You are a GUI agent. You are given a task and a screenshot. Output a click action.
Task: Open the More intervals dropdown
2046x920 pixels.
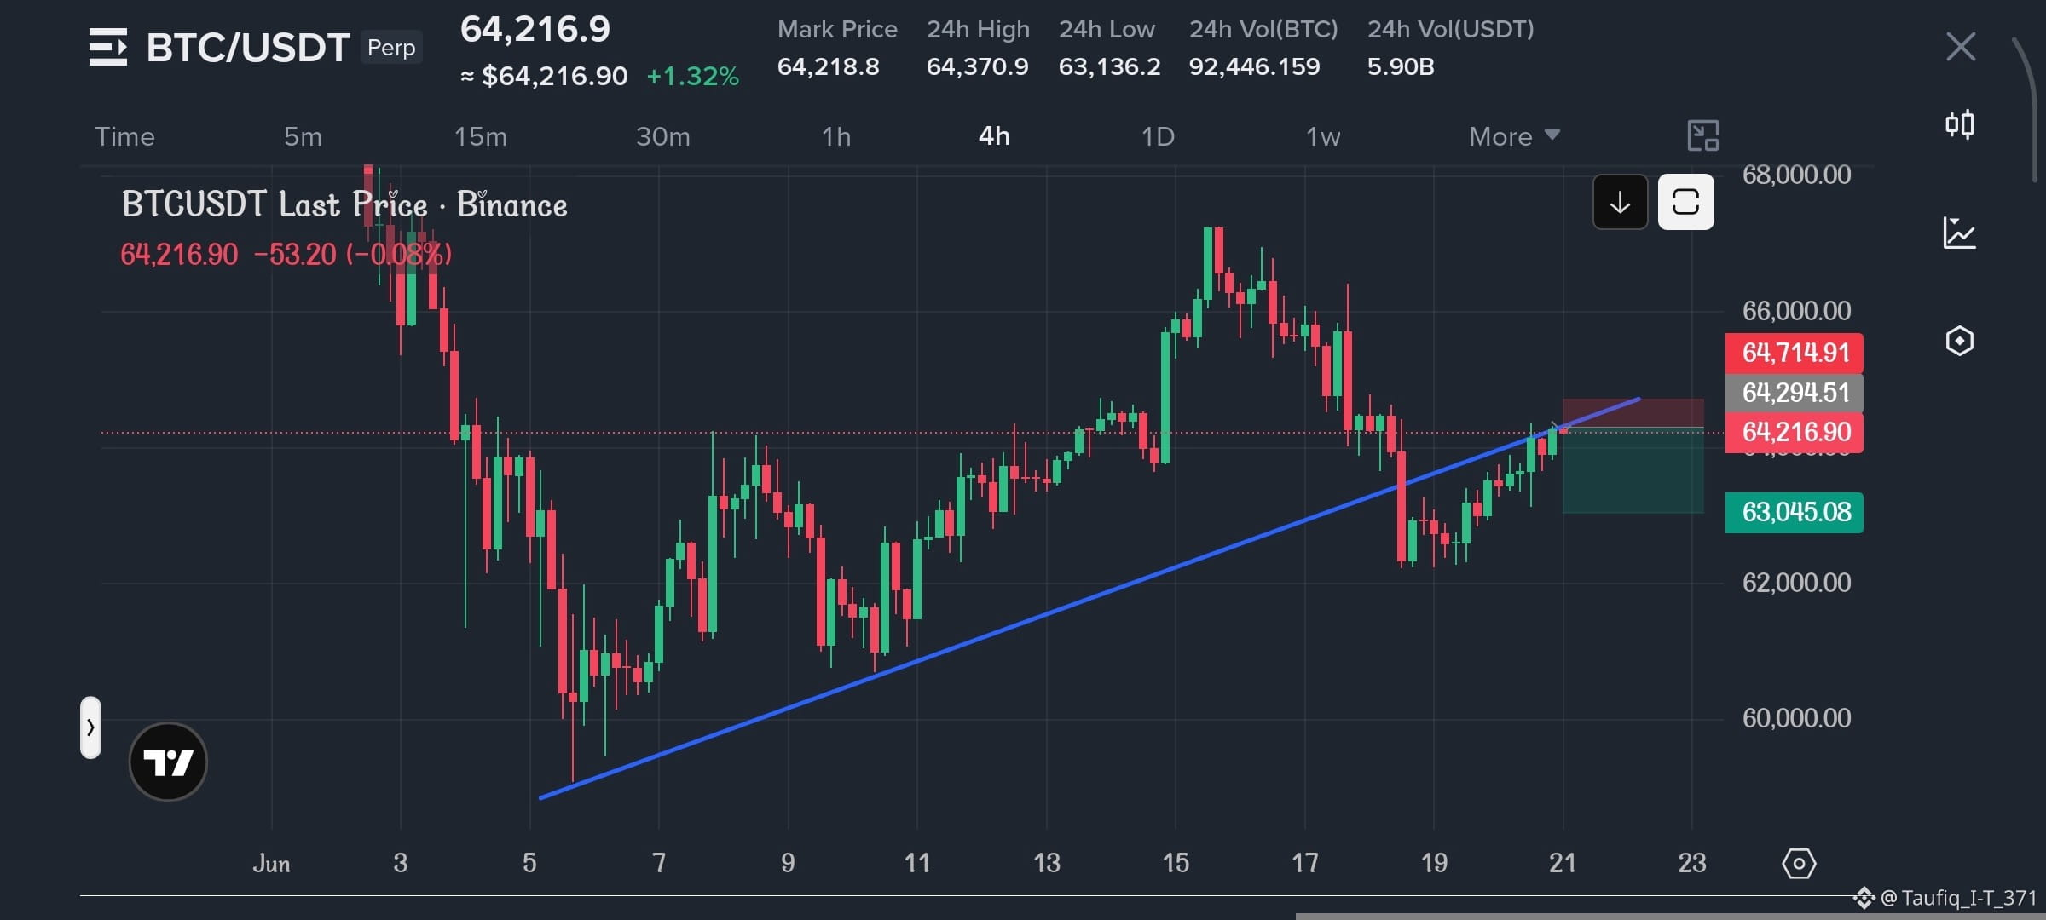pyautogui.click(x=1514, y=136)
